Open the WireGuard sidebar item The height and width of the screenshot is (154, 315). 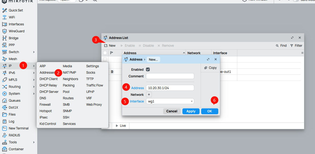pos(16,31)
